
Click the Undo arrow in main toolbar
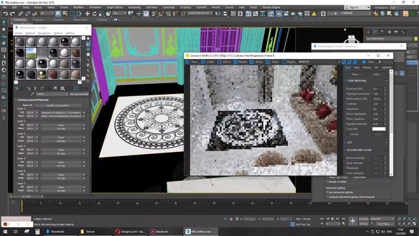5,14
